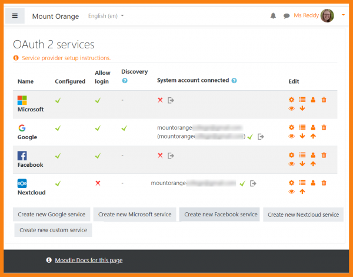Click Create new custom service button
Image resolution: width=353 pixels, height=277 pixels.
click(53, 230)
